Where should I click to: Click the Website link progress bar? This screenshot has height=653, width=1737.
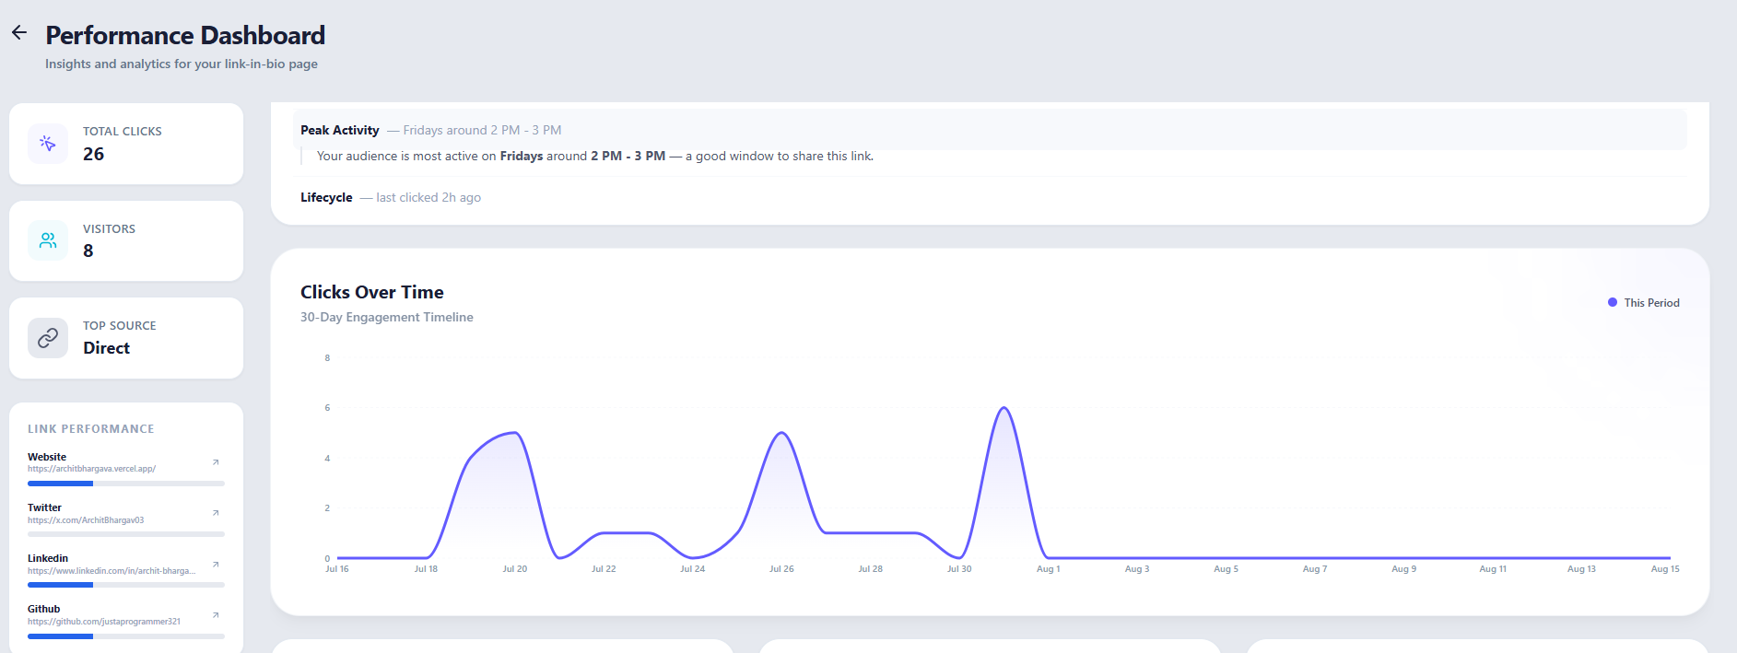tap(126, 484)
